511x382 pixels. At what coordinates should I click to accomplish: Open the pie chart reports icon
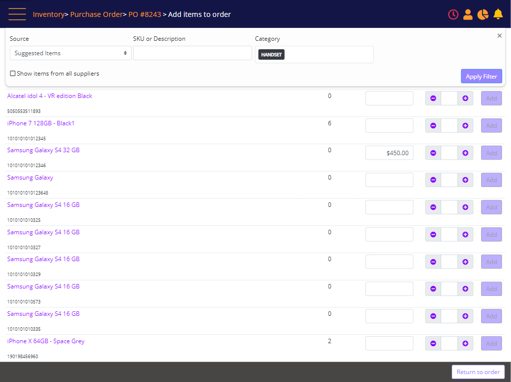(x=483, y=14)
